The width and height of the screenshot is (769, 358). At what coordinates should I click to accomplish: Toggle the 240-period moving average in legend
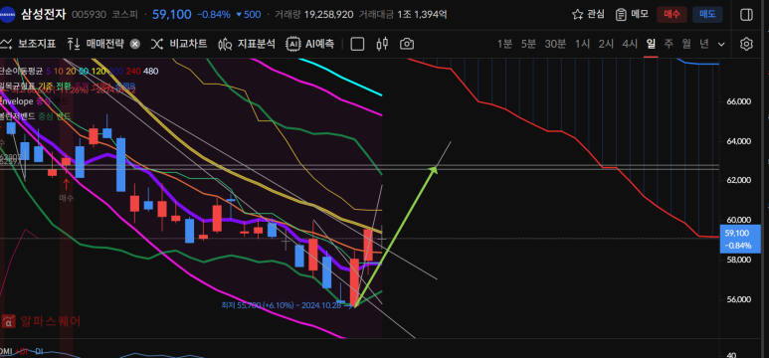(133, 72)
